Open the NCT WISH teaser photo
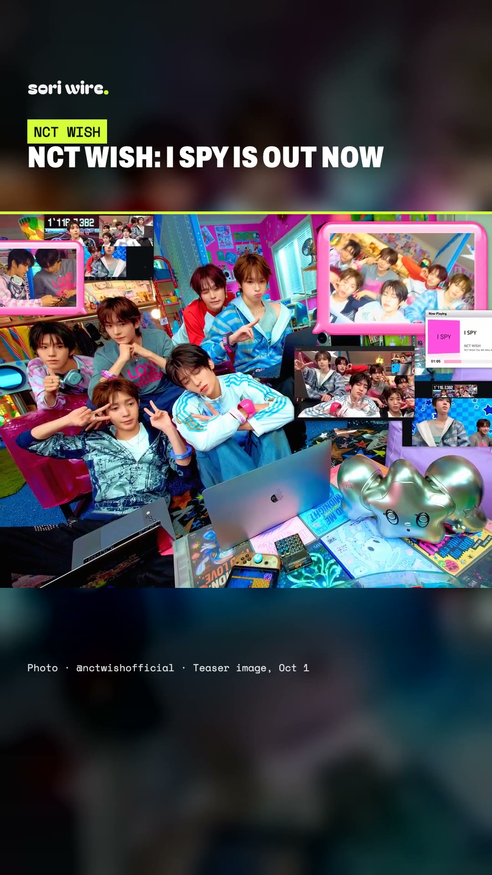492x875 pixels. tap(246, 401)
